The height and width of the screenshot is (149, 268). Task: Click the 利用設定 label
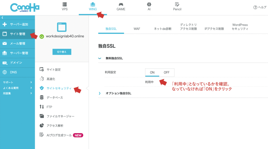tap(110, 72)
